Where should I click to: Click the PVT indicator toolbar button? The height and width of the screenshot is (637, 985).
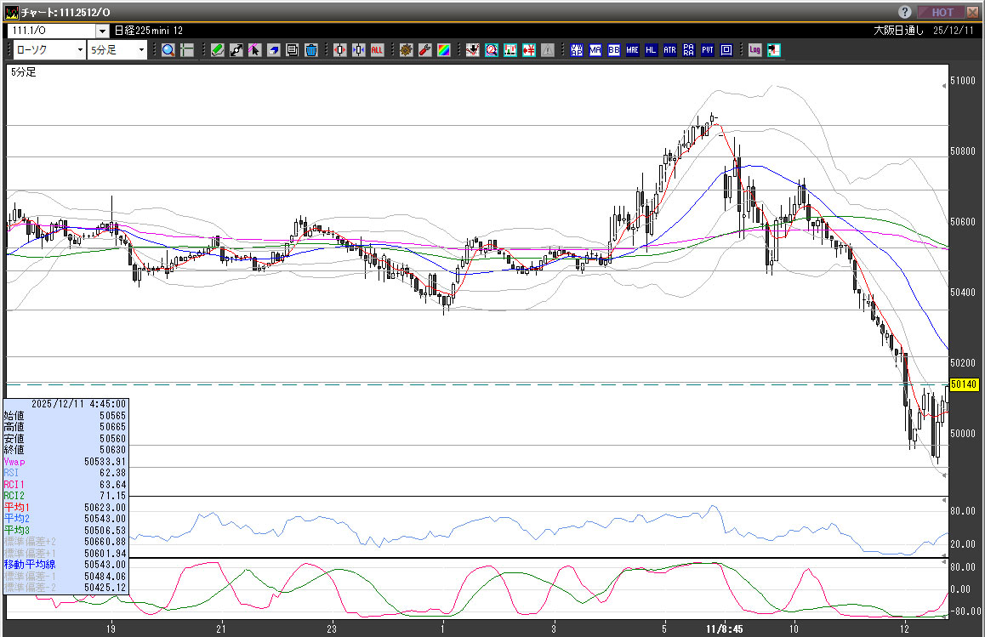point(708,50)
